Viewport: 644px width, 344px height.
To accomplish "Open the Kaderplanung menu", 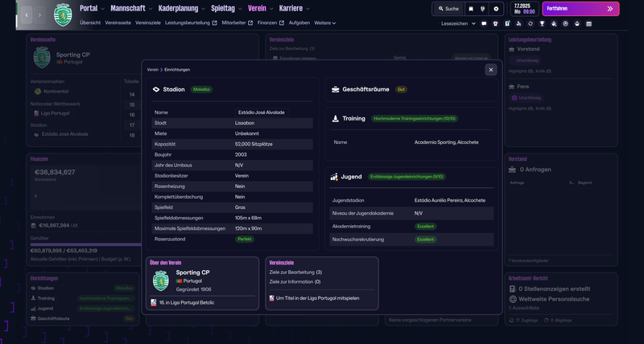I will click(178, 8).
